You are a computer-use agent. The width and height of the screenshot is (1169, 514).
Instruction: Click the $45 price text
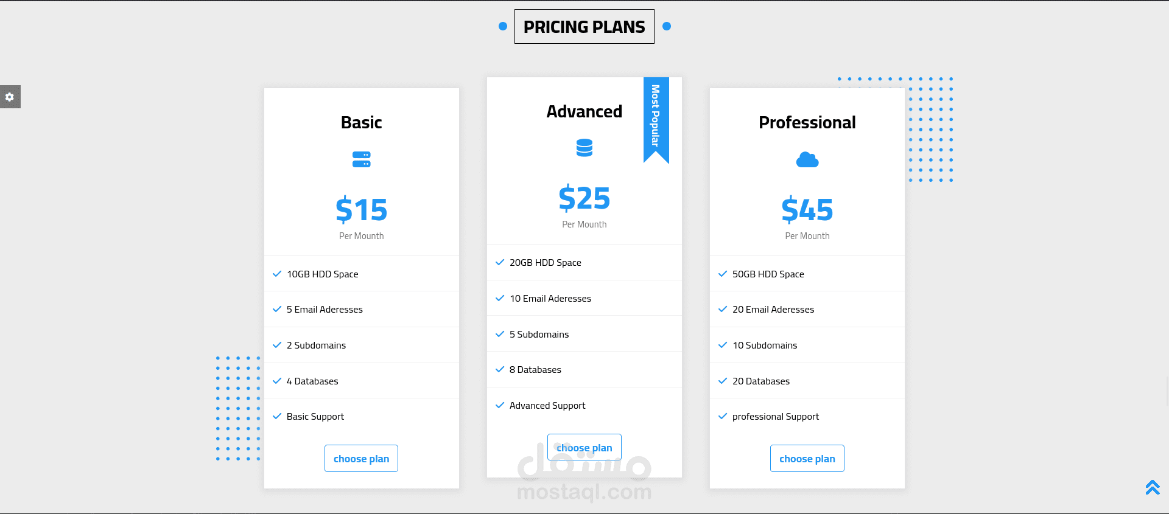click(807, 210)
